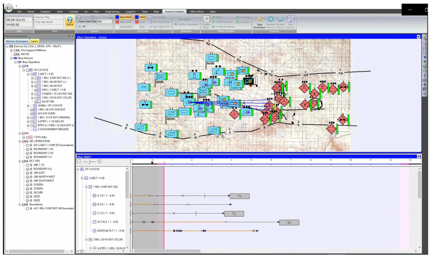This screenshot has height=257, width=430.
Task: Toggle 425 ATK SQDN checkbox
Action: 32,114
